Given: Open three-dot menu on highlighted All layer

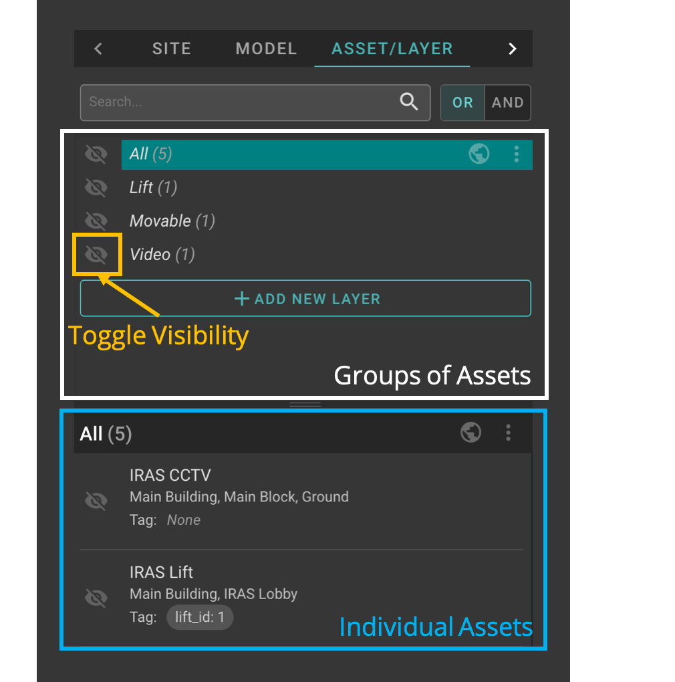Looking at the screenshot, I should click(517, 154).
